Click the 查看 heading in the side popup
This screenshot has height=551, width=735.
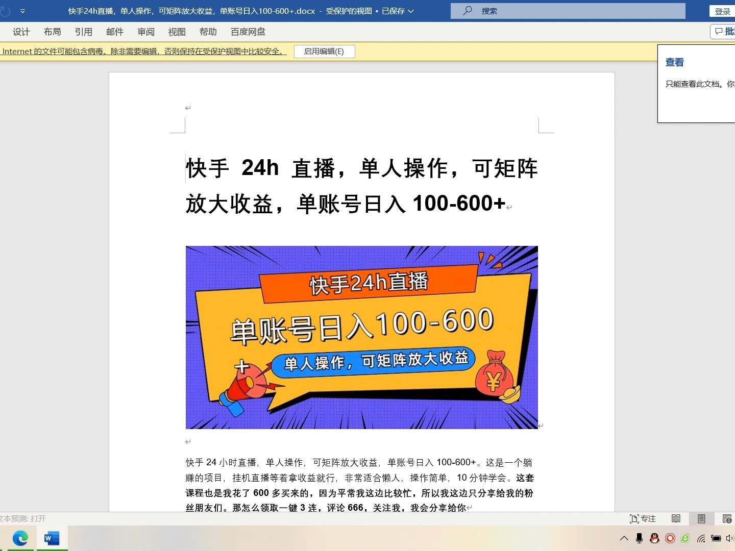(674, 62)
